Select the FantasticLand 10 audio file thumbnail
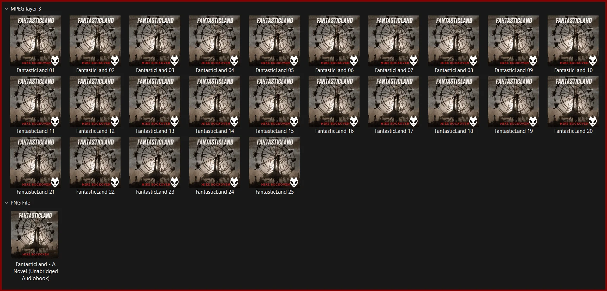This screenshot has width=607, height=291. click(x=573, y=41)
